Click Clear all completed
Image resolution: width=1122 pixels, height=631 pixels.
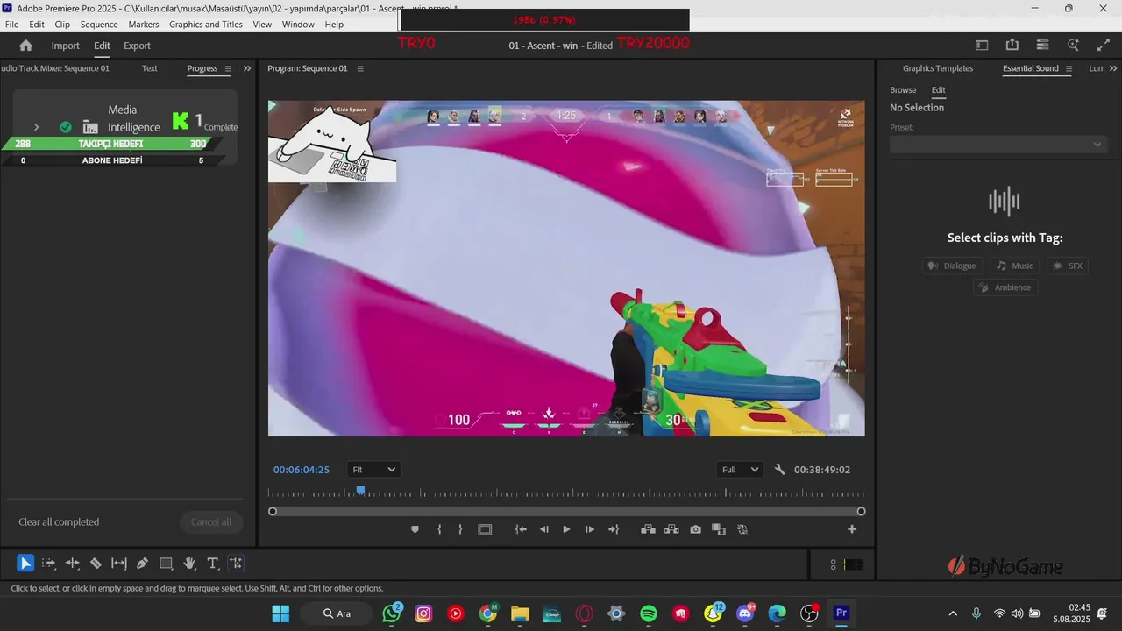click(59, 521)
